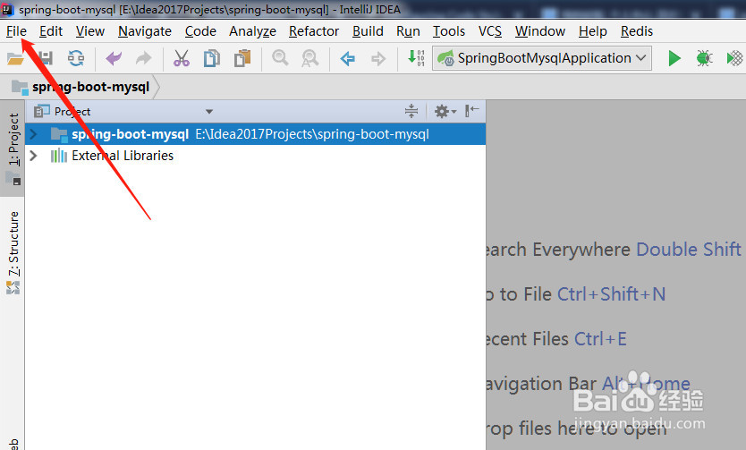Viewport: 746px width, 450px height.
Task: Click Run with Coverage icon
Action: pos(734,58)
